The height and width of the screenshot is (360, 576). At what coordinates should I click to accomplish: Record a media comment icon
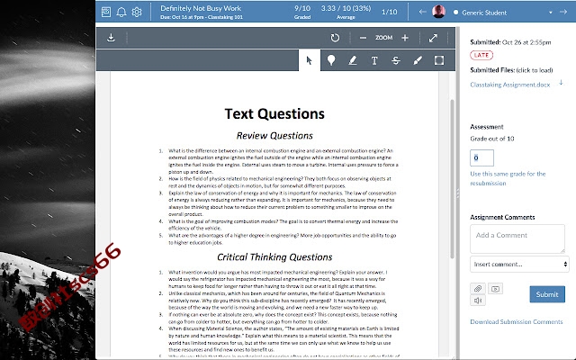(x=495, y=288)
